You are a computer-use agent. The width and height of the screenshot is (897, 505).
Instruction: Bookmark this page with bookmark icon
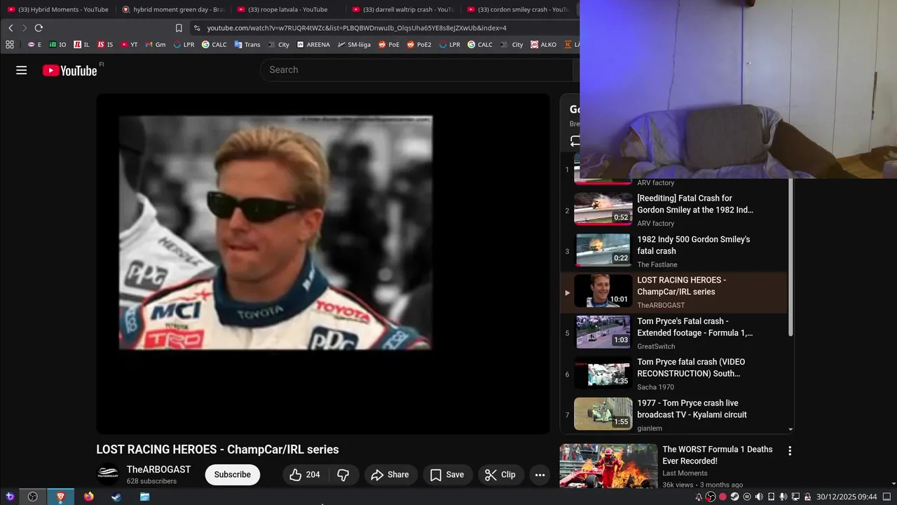click(179, 28)
